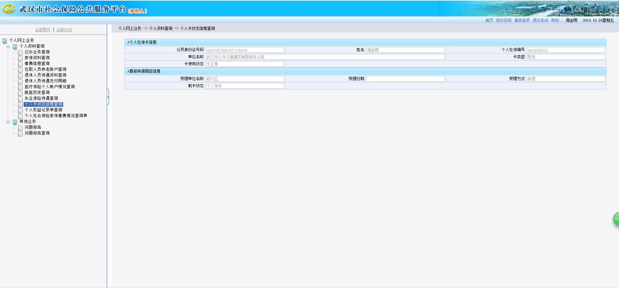
Task: Open 参保资料查询 in the tree
Action: [x=37, y=58]
